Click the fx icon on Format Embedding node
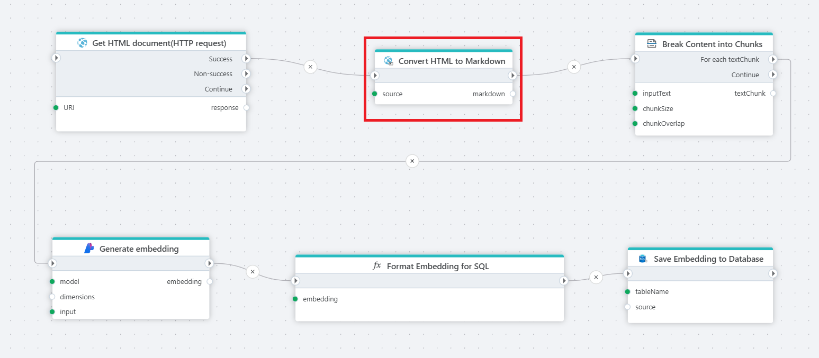This screenshot has width=819, height=358. [x=377, y=266]
